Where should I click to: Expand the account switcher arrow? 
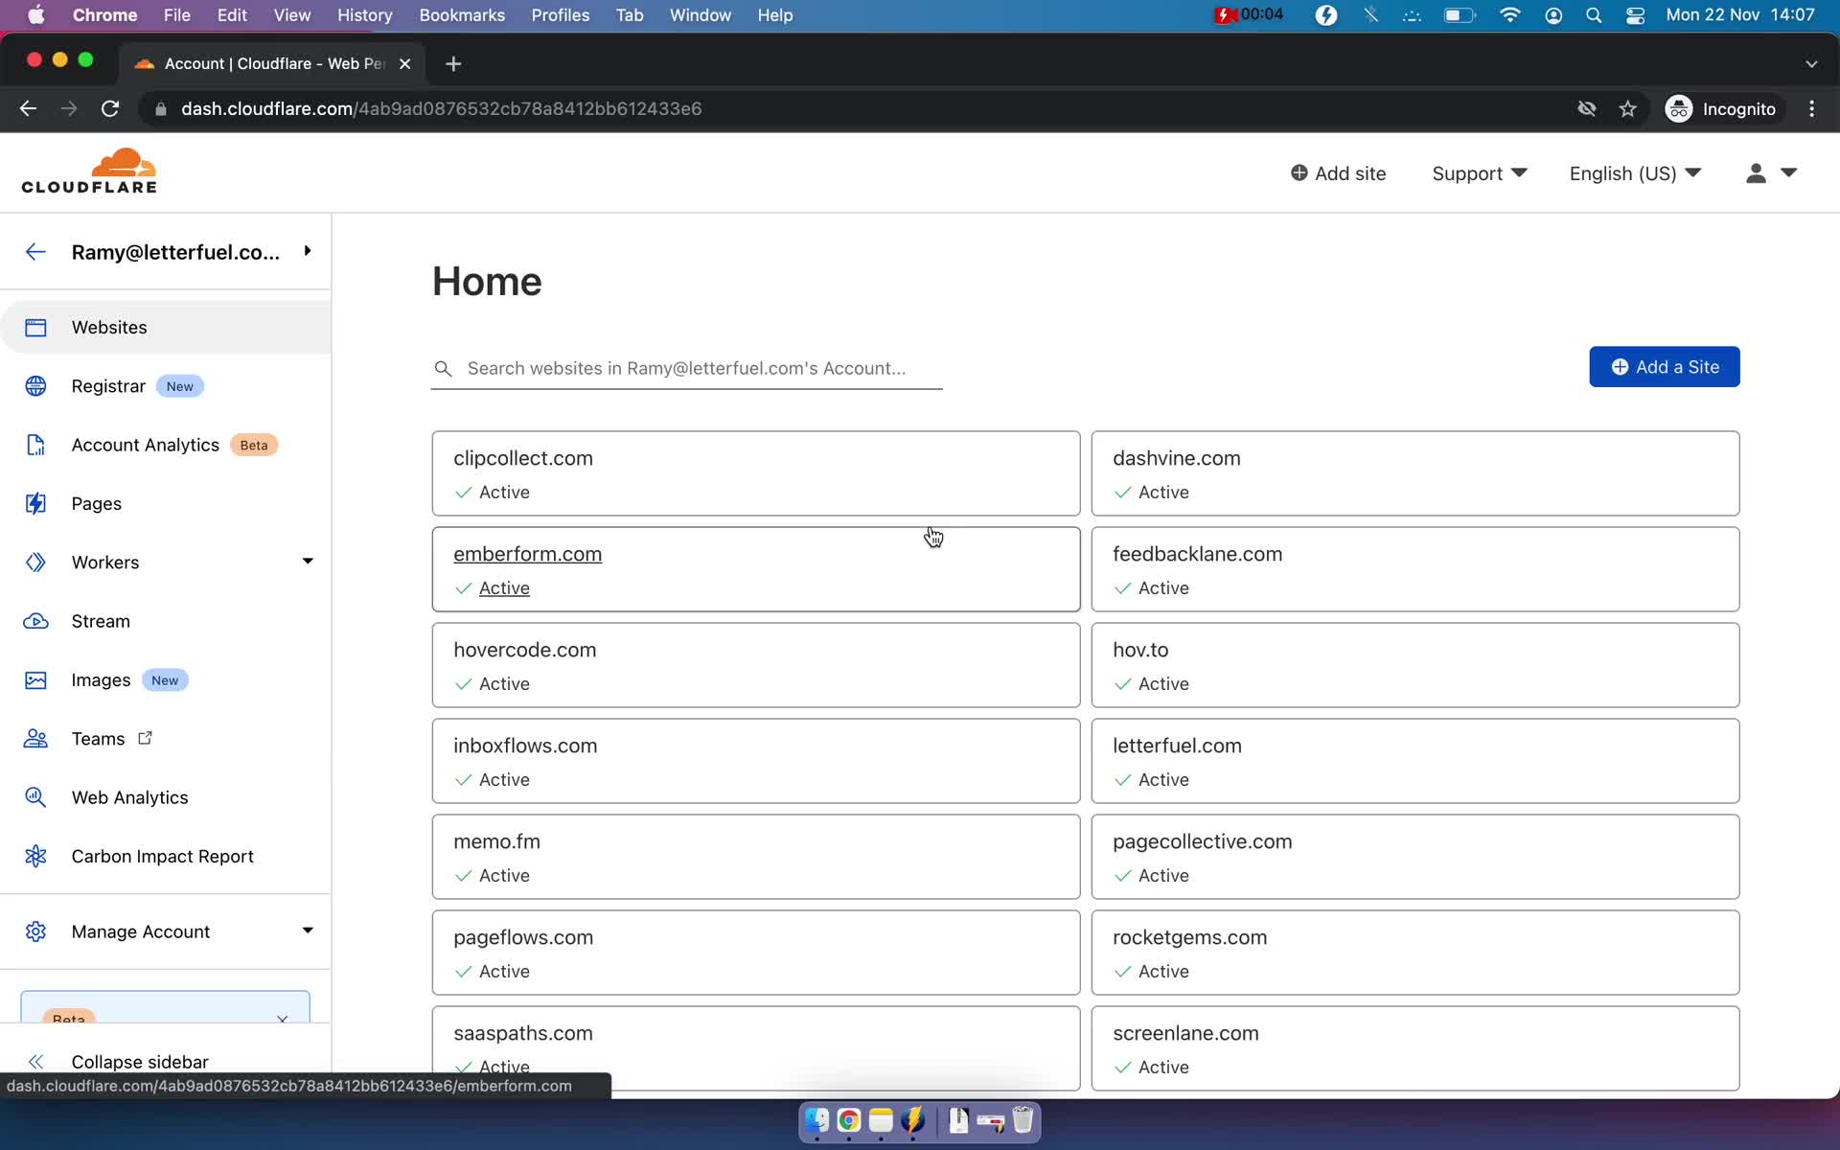(x=308, y=252)
